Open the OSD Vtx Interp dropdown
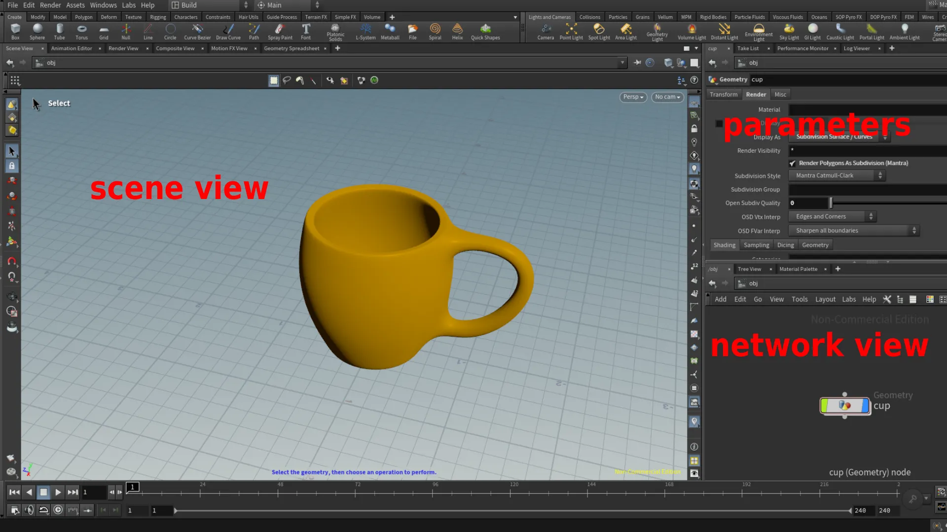947x532 pixels. pyautogui.click(x=831, y=216)
